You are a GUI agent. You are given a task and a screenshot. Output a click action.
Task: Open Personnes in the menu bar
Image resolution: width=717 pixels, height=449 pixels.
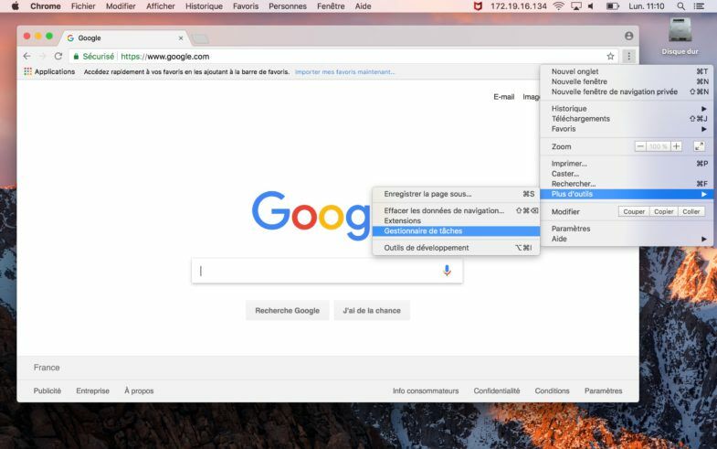coord(288,6)
